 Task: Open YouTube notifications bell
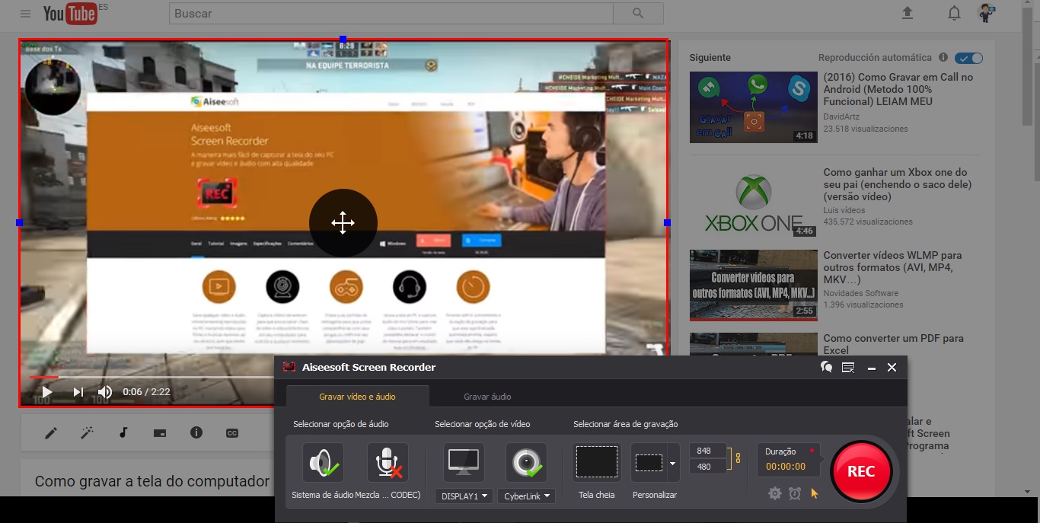pyautogui.click(x=954, y=13)
